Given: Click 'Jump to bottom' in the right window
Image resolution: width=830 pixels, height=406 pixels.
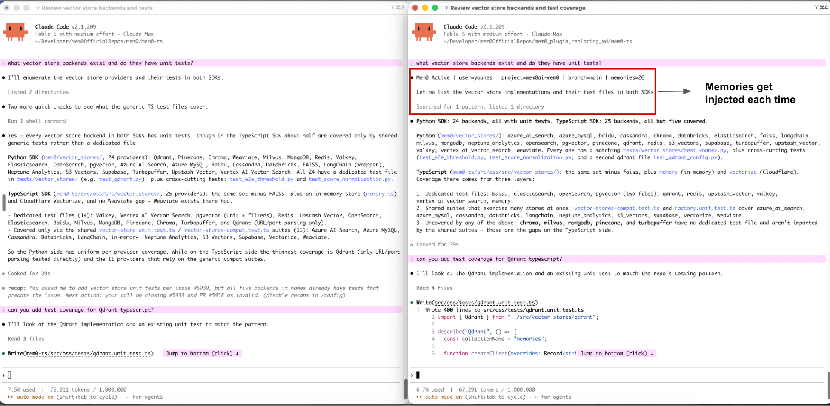Looking at the screenshot, I should pos(617,353).
